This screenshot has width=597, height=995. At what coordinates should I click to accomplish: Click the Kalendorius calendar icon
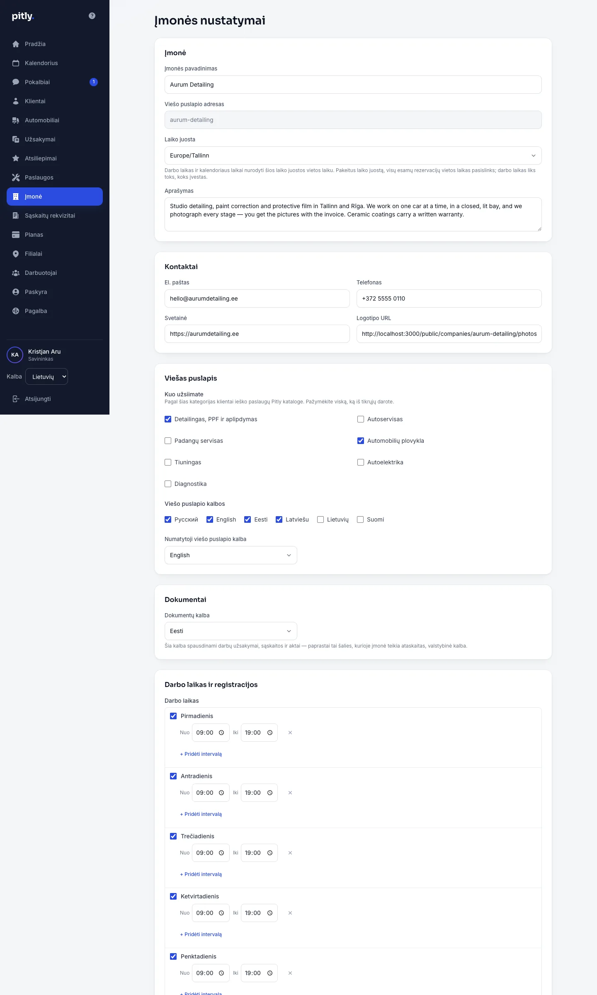[16, 63]
